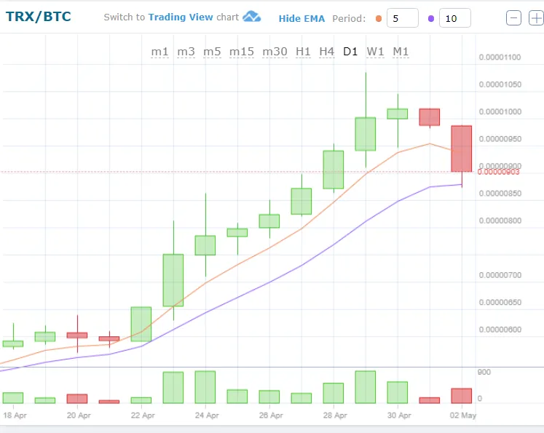Click the 900 volume axis label
This screenshot has height=433, width=544.
click(484, 373)
